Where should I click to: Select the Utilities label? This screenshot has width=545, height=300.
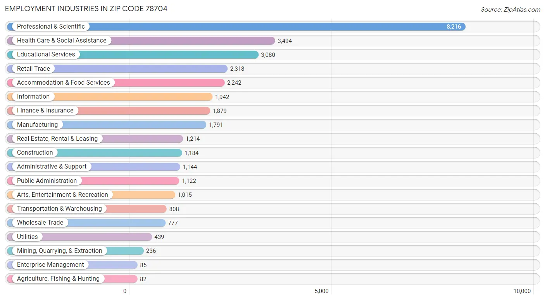tap(28, 237)
